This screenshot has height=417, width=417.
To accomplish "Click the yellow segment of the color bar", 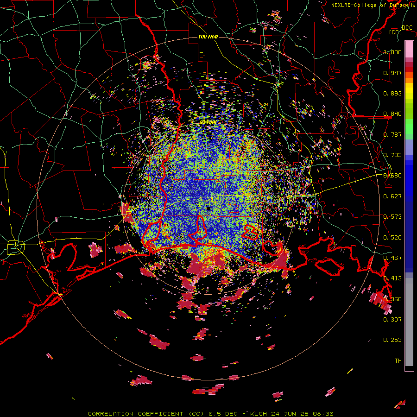I will (409, 91).
